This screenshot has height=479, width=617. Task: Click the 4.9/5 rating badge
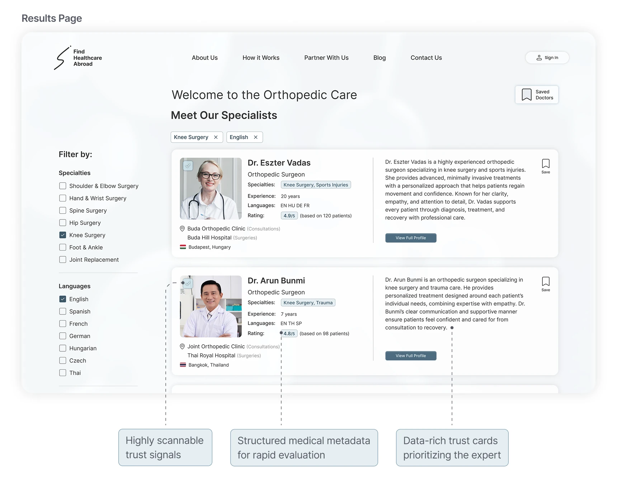coord(289,216)
